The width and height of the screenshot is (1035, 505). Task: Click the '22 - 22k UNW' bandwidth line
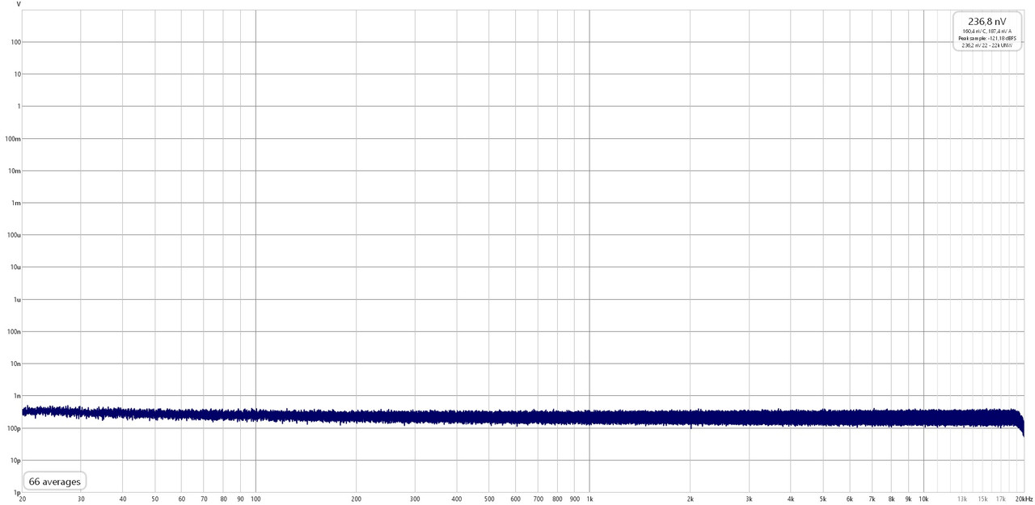point(986,45)
